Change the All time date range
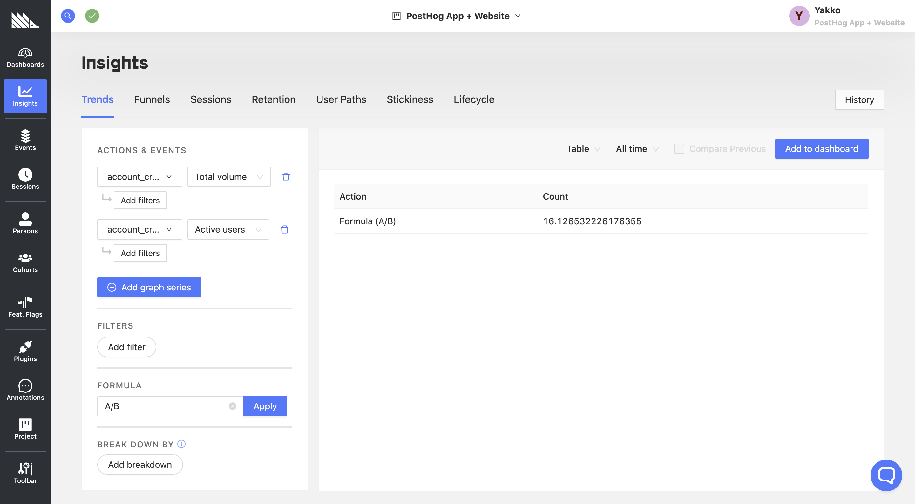 coord(637,149)
